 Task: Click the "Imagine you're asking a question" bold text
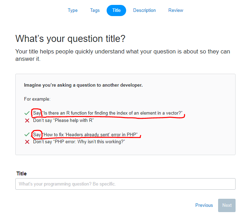click(83, 85)
